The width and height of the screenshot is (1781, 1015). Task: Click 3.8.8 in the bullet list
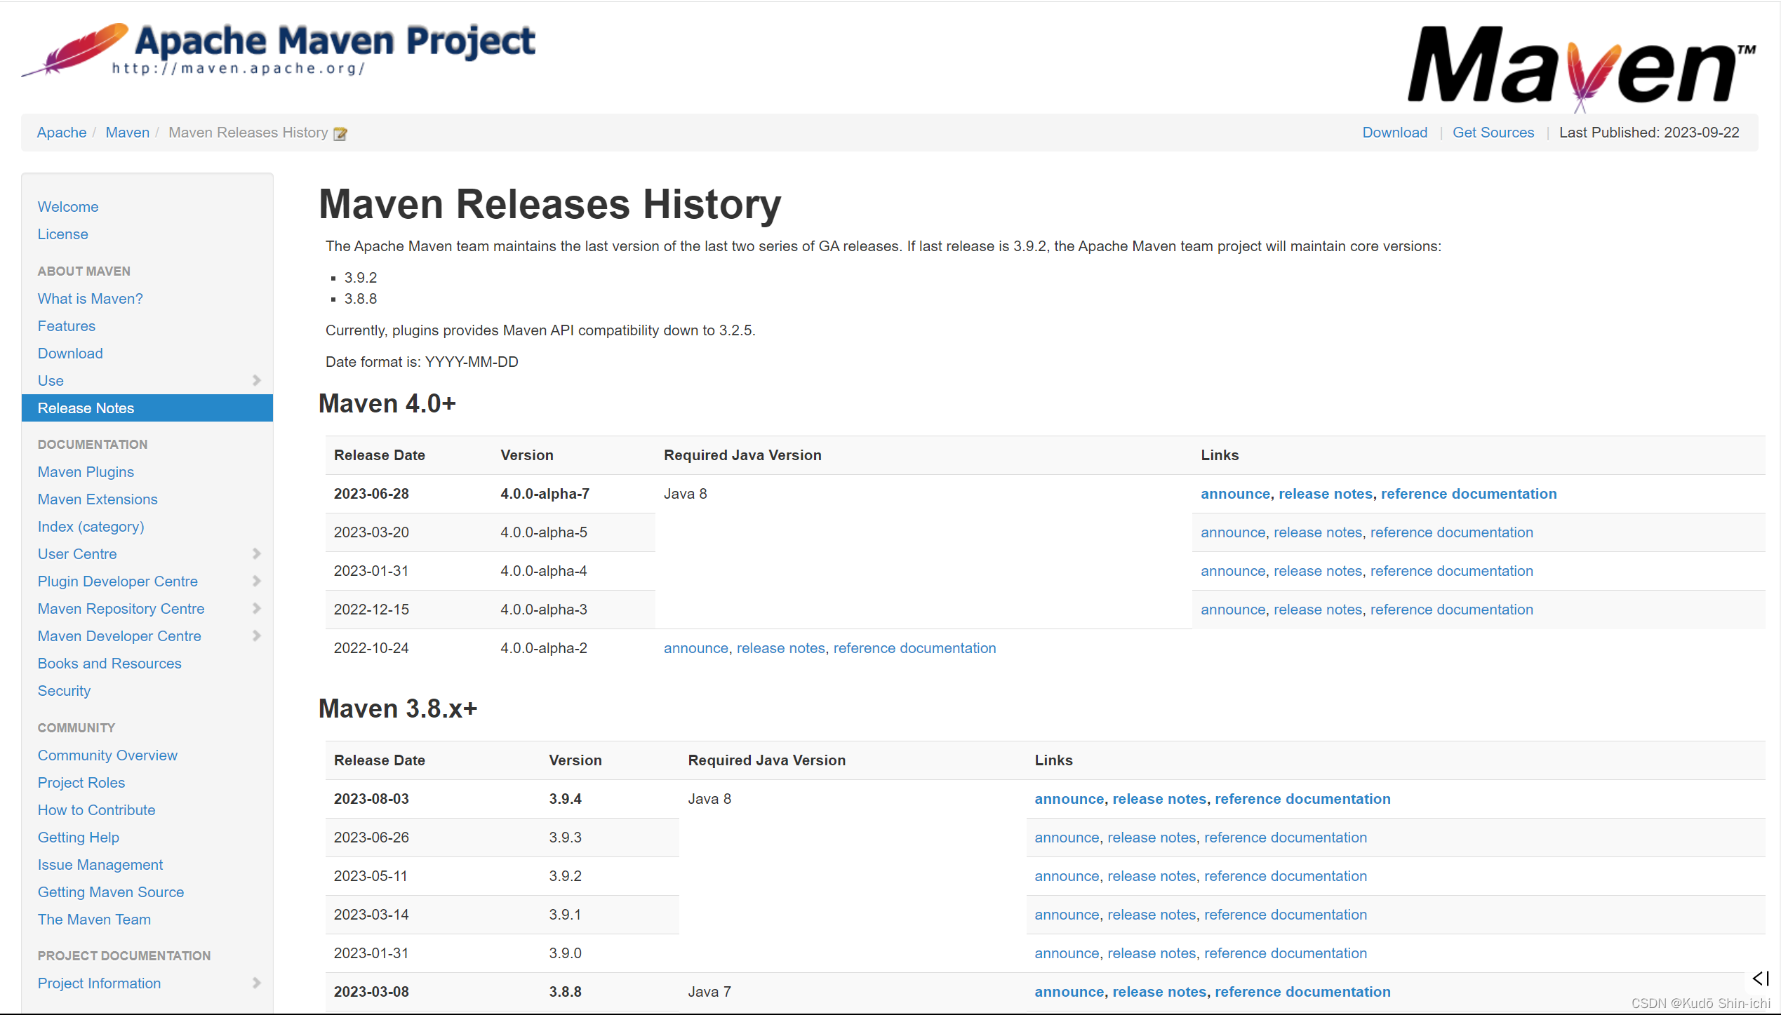[x=361, y=299]
